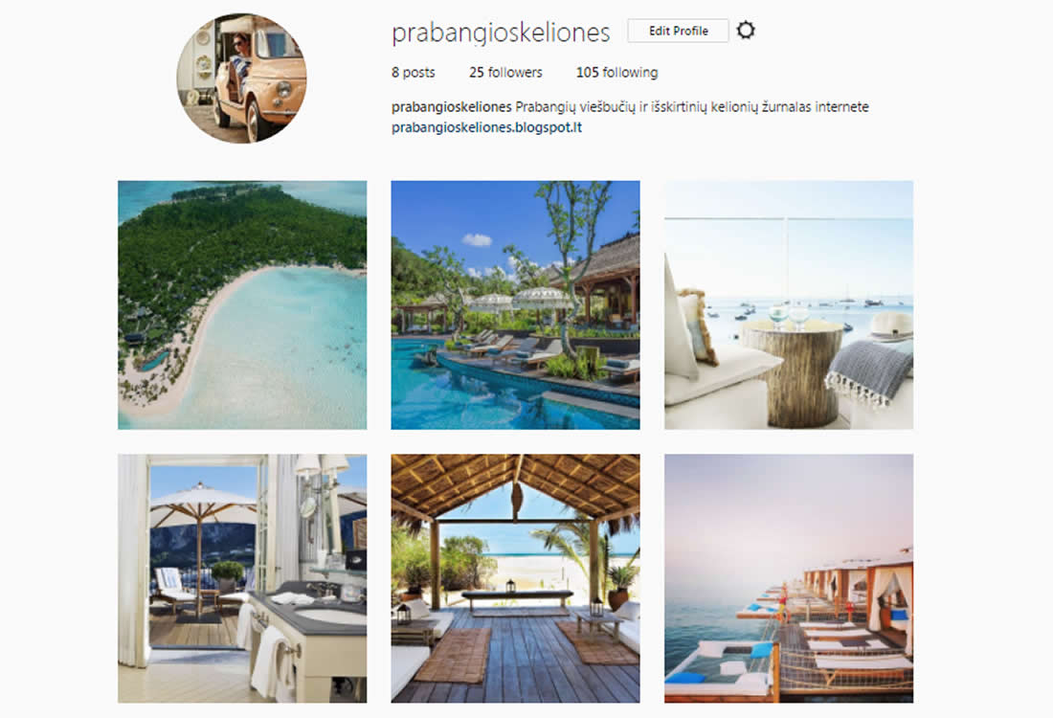The image size is (1053, 718).
Task: Open the settings gear icon
Action: [746, 31]
